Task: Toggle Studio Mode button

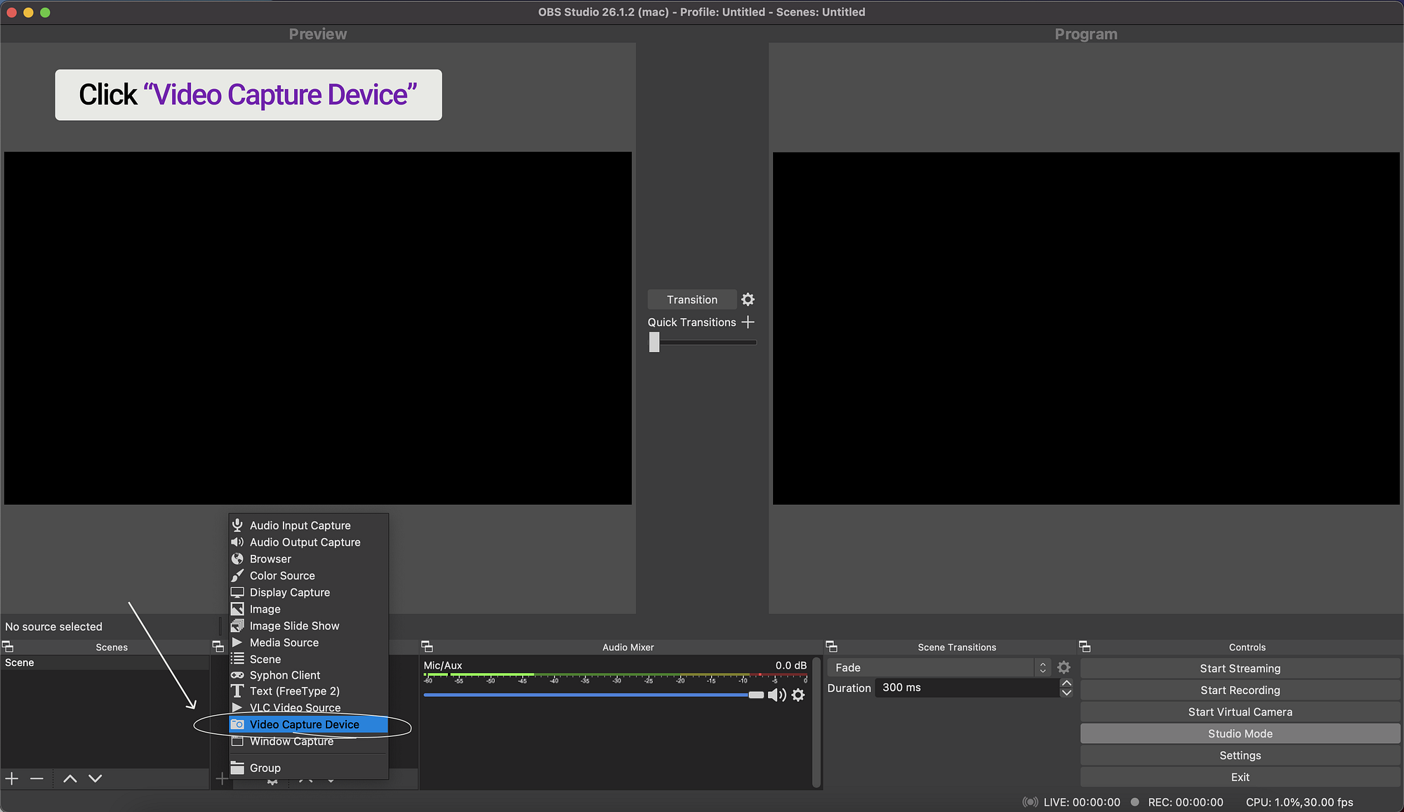Action: click(x=1240, y=734)
